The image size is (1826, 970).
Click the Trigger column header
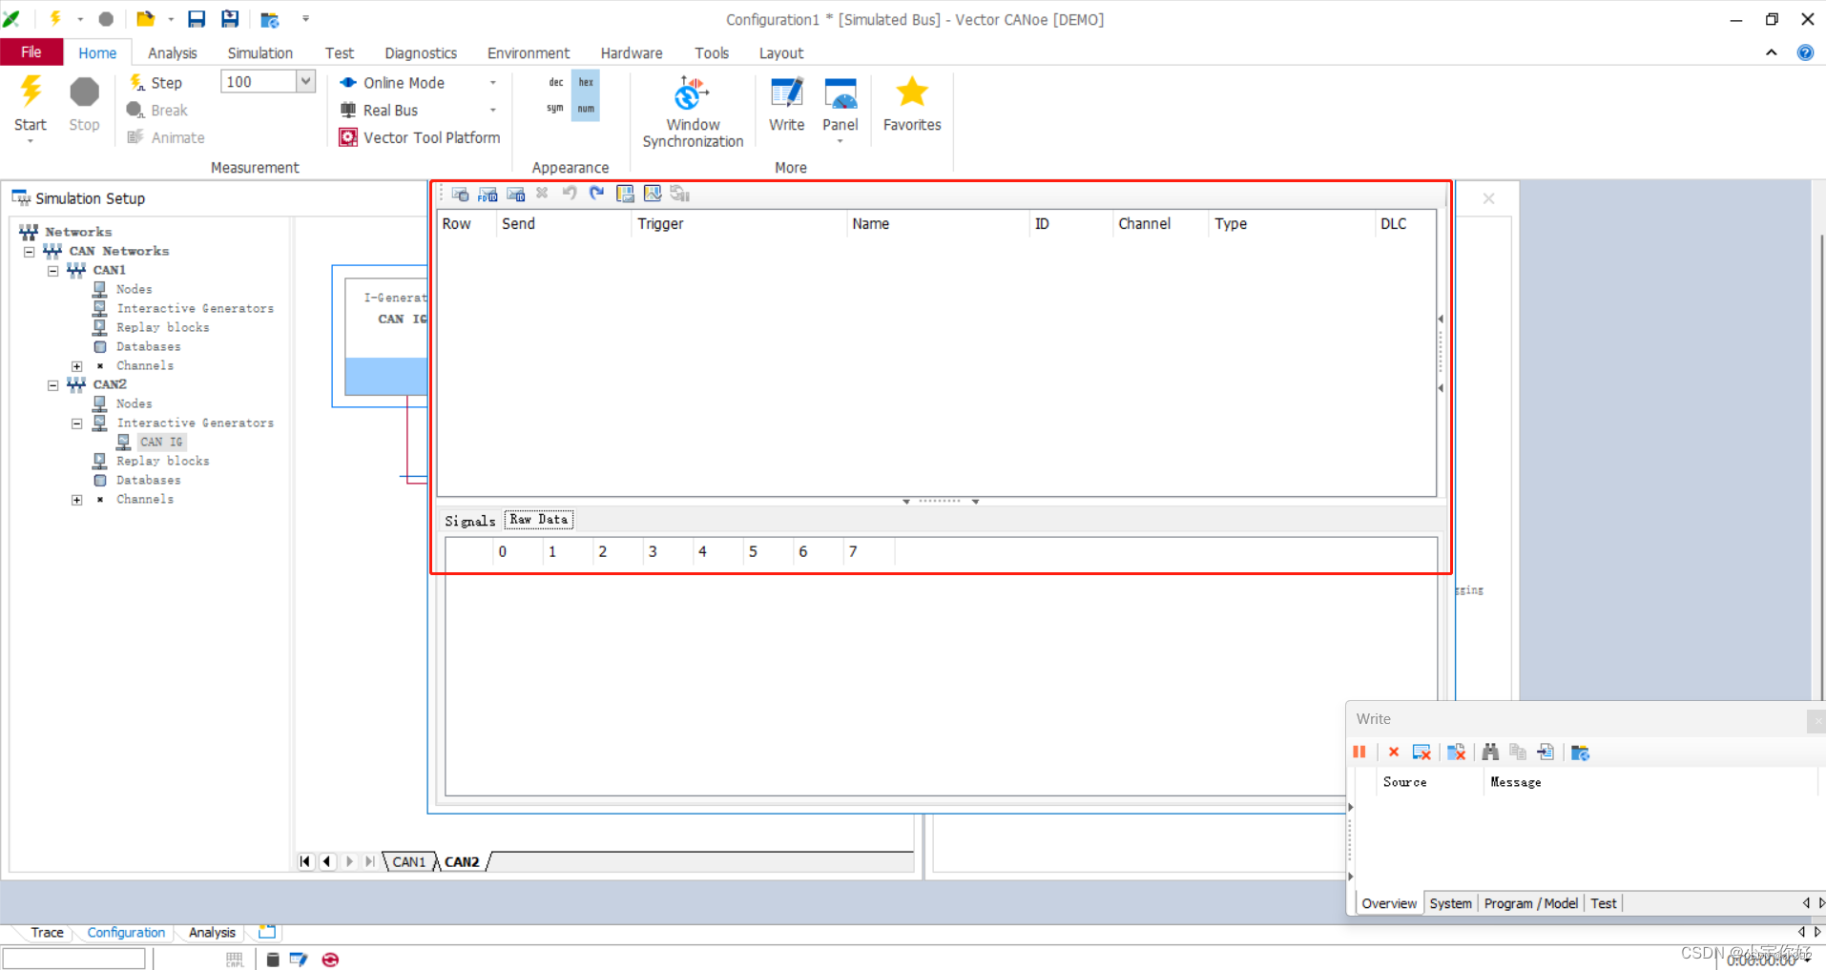737,223
